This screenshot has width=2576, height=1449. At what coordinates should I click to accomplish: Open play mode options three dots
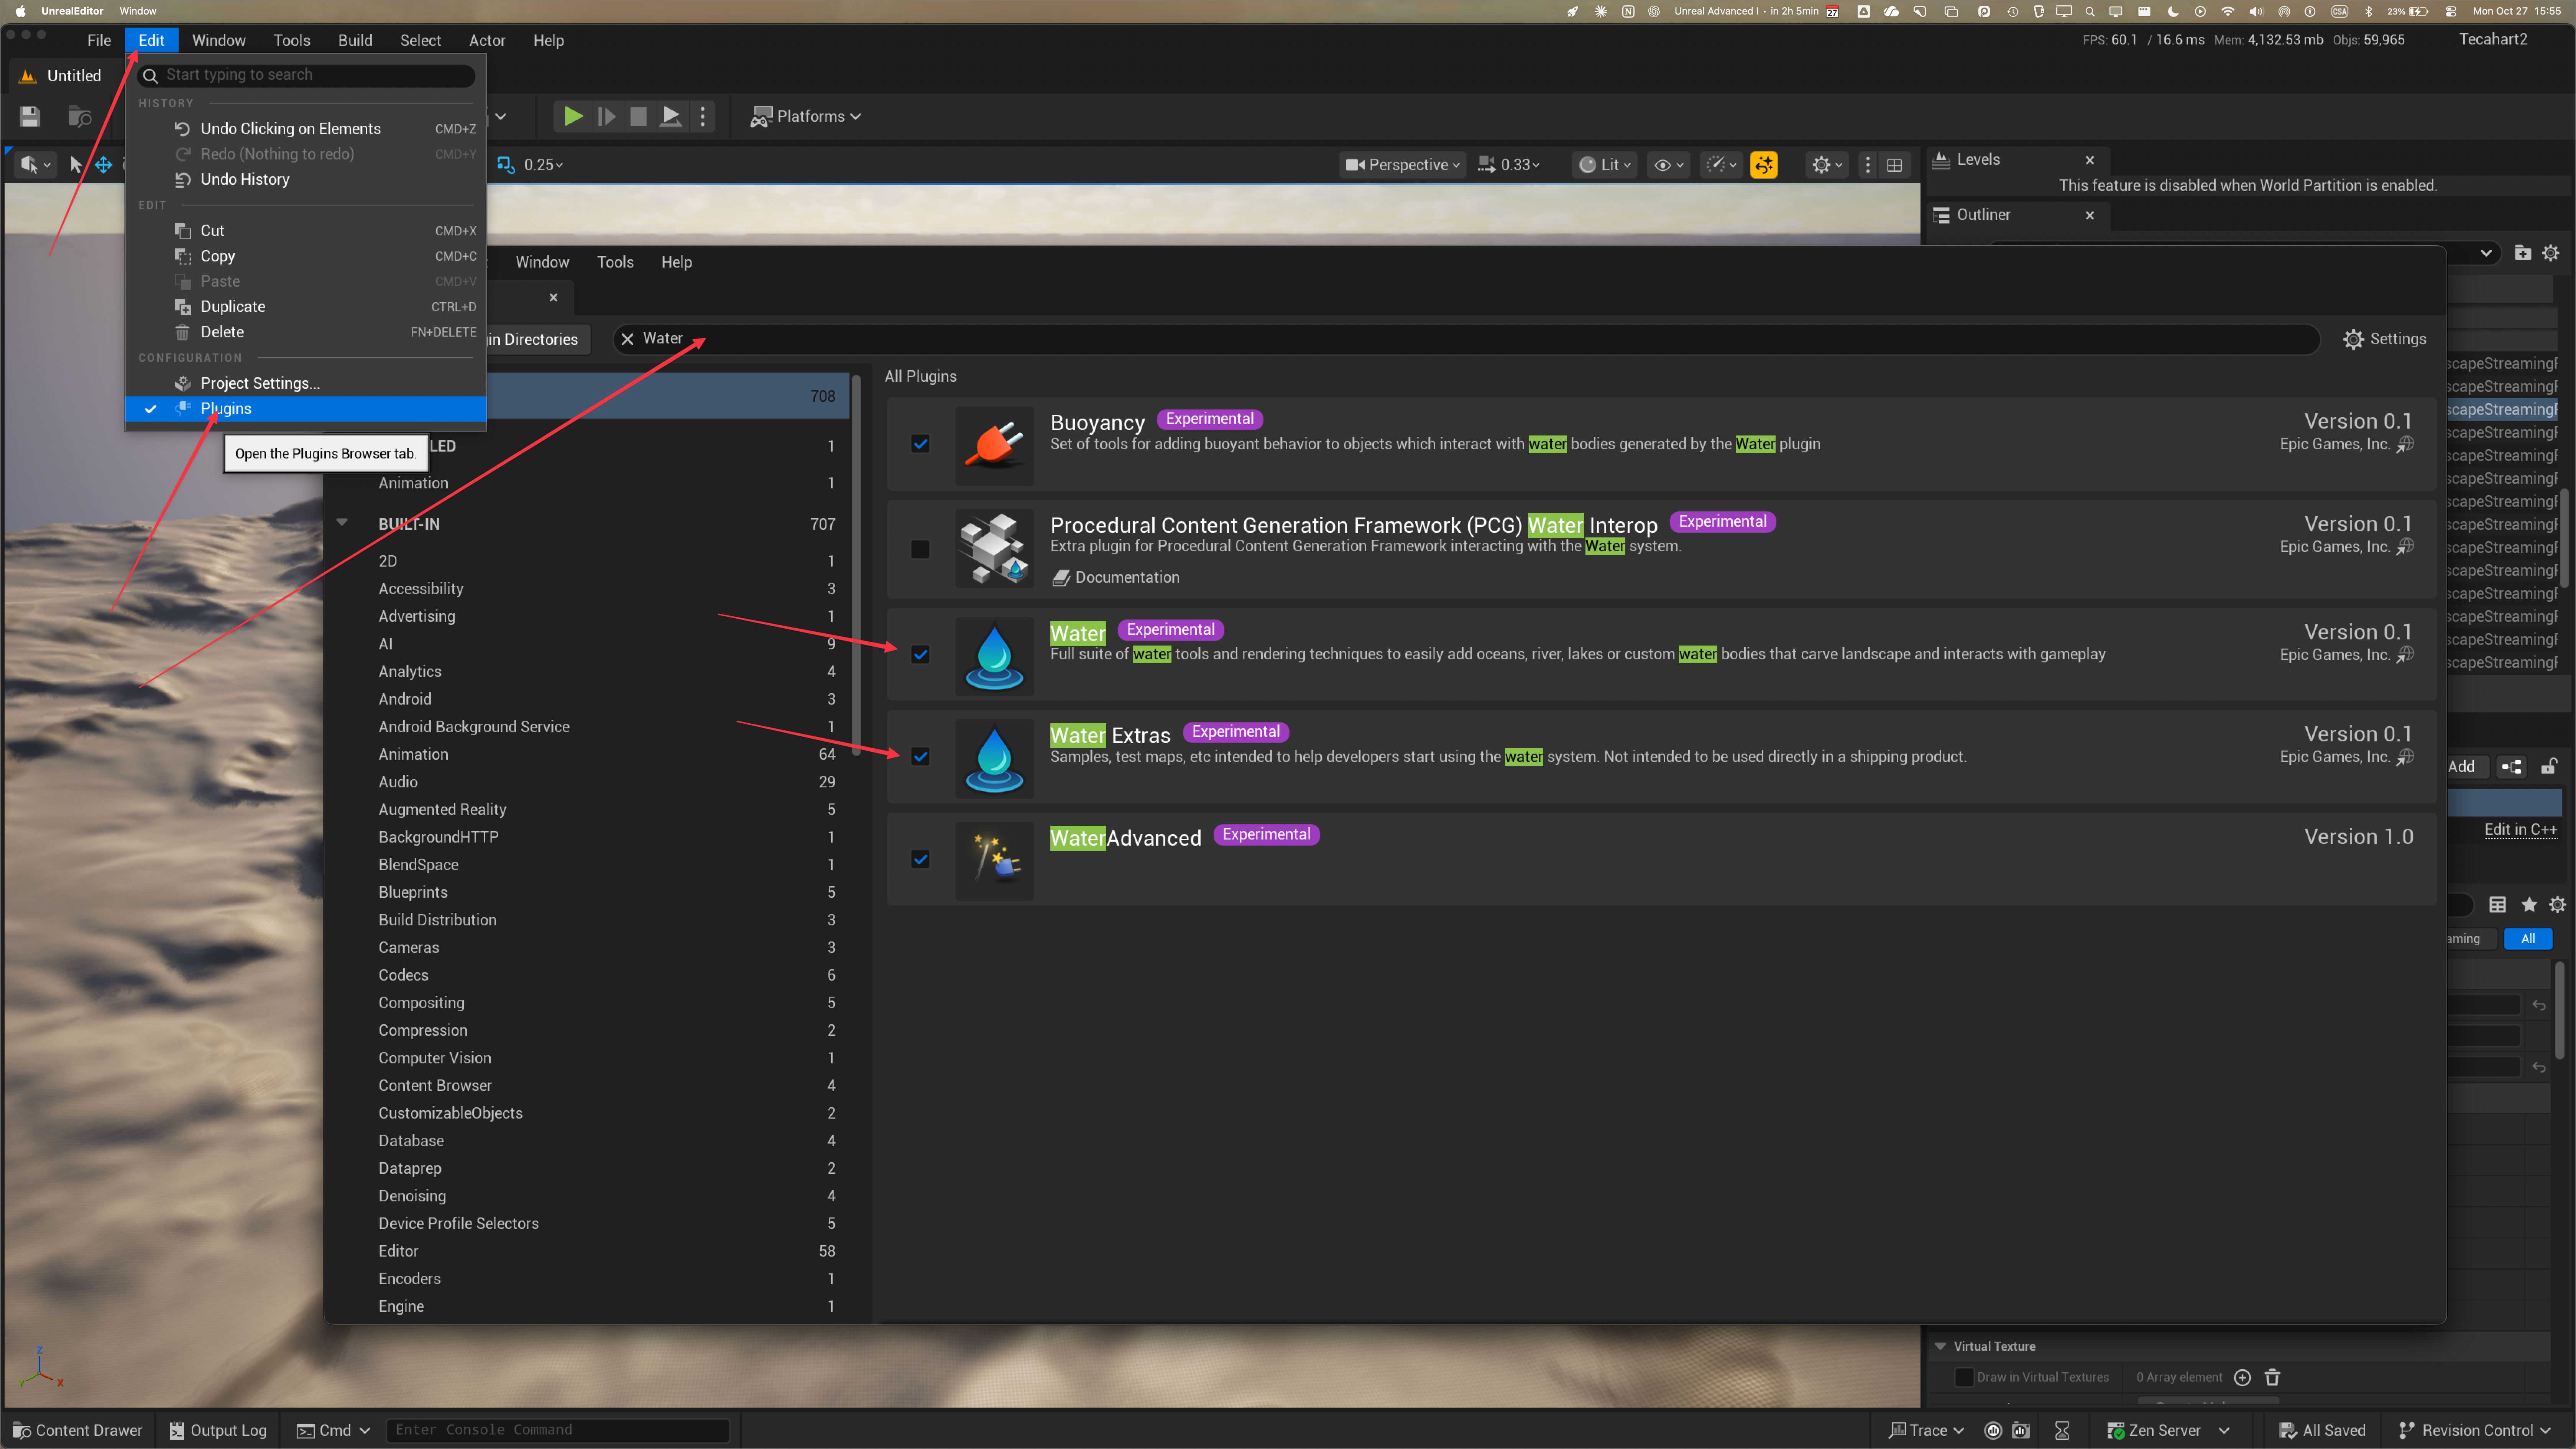(703, 116)
